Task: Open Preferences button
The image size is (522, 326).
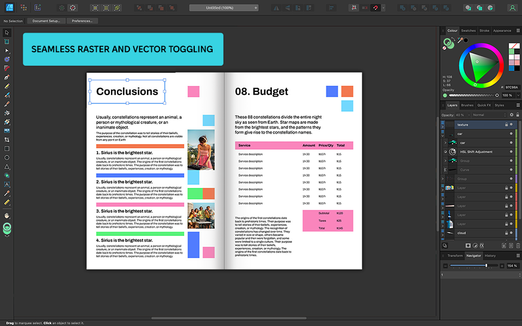Action: pyautogui.click(x=82, y=21)
